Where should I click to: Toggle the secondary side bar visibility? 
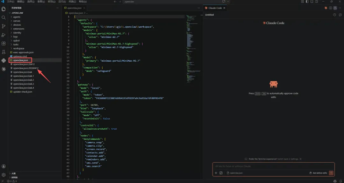click(x=316, y=2)
